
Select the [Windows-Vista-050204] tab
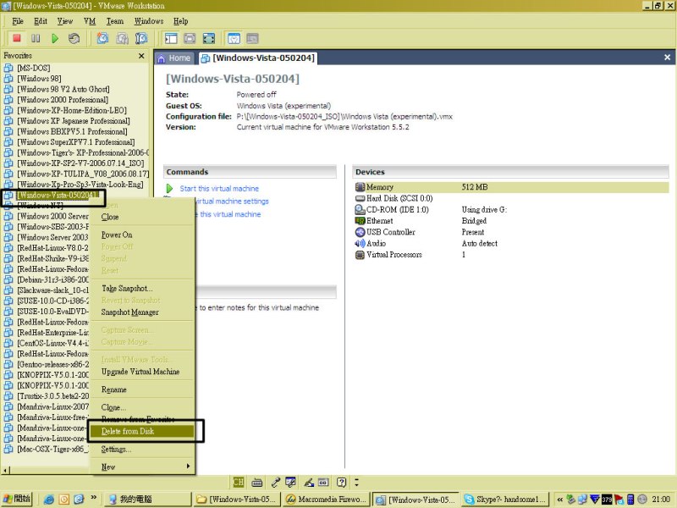coord(259,58)
